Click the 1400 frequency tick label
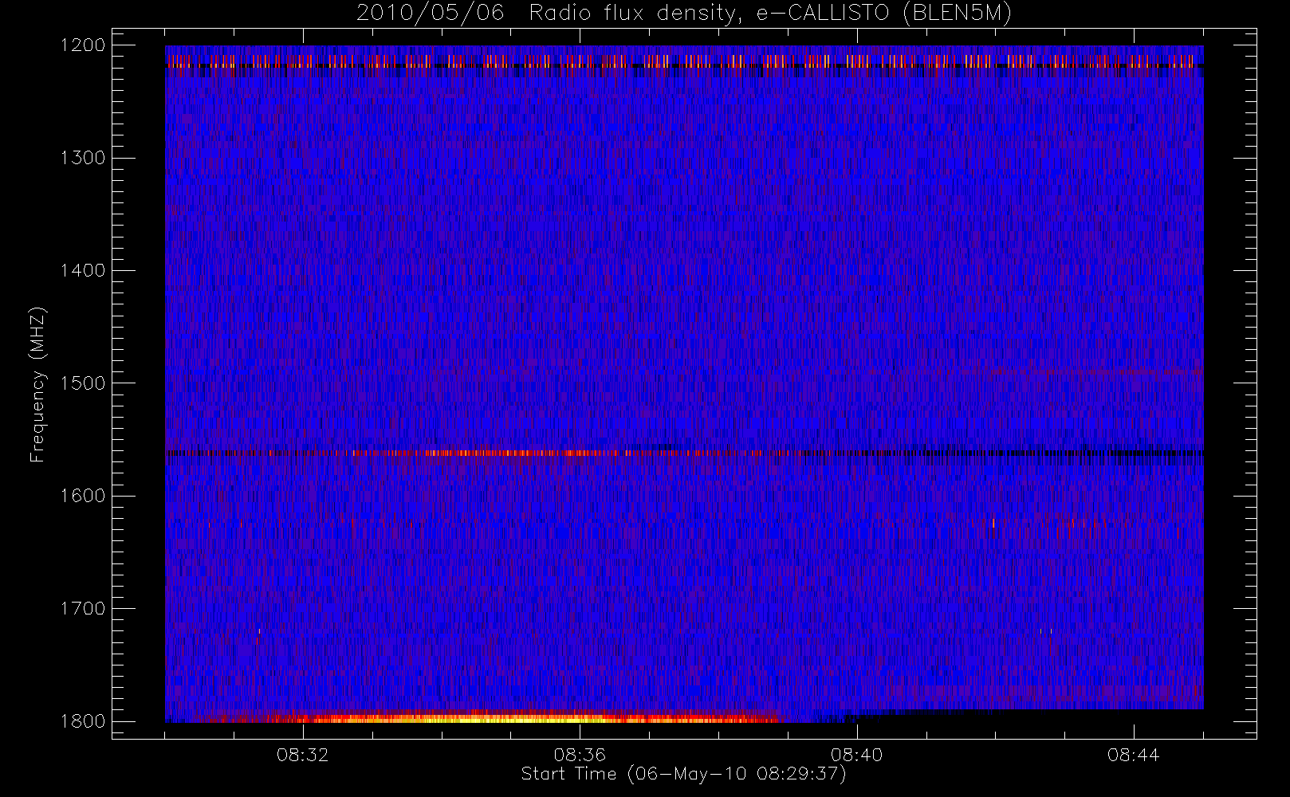Viewport: 1290px width, 797px height. [83, 270]
